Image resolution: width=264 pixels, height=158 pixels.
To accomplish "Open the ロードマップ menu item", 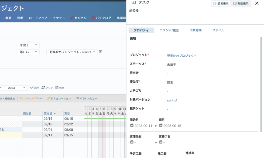I will coord(38,18).
